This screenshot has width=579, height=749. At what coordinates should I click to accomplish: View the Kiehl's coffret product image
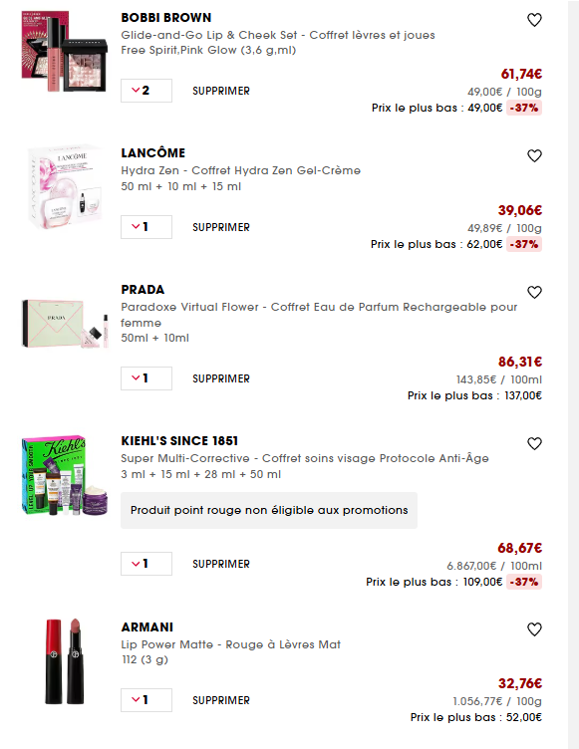pyautogui.click(x=65, y=475)
